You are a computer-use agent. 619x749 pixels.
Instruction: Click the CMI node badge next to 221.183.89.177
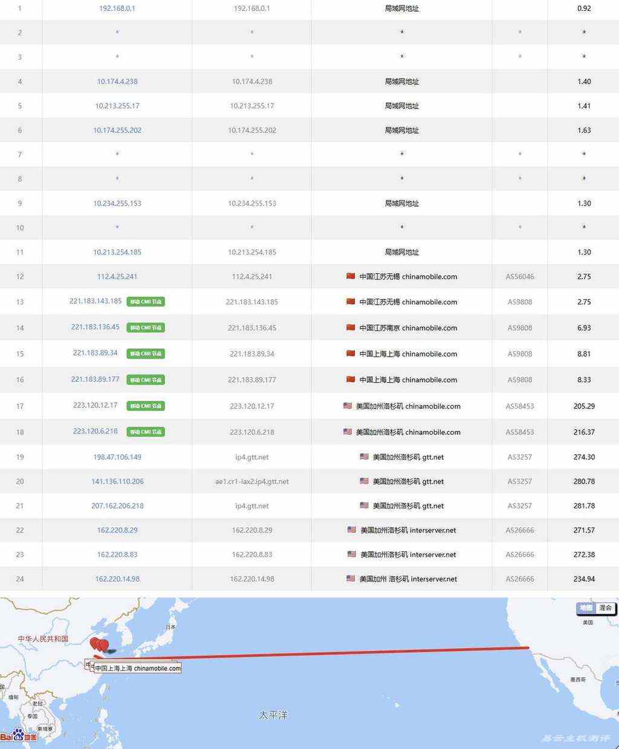(146, 380)
